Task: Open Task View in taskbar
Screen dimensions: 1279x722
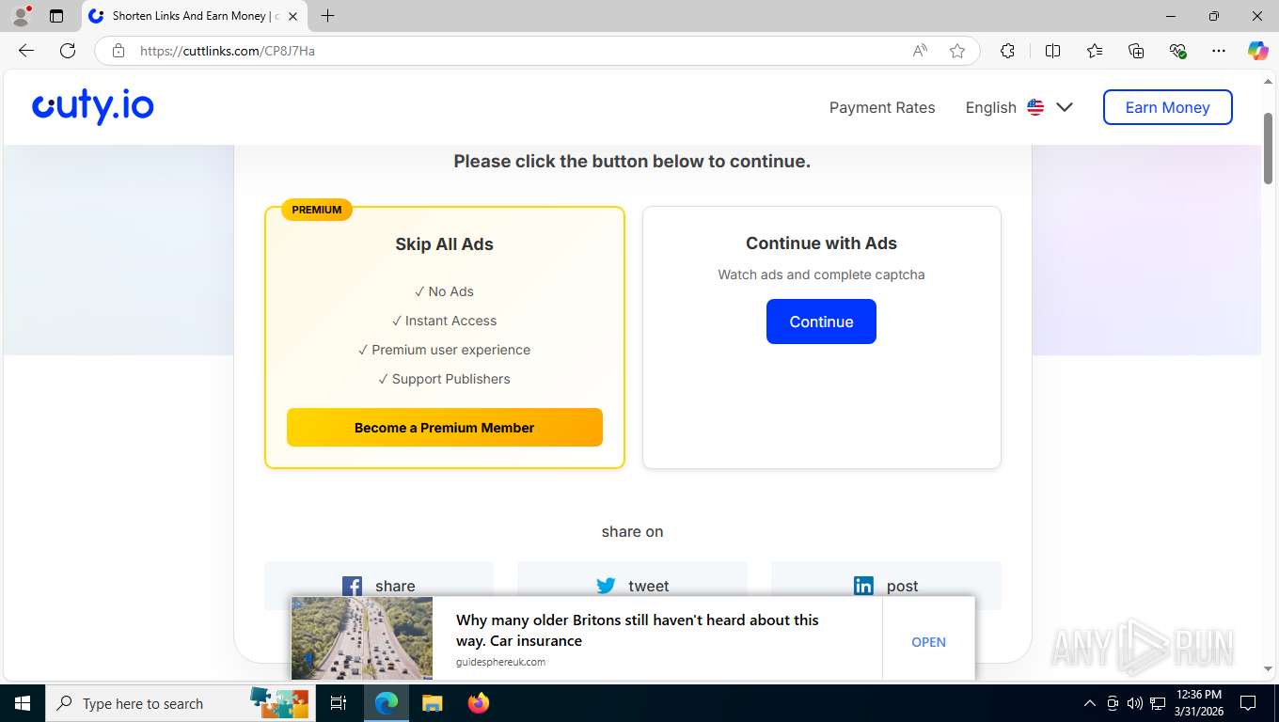Action: coord(339,703)
